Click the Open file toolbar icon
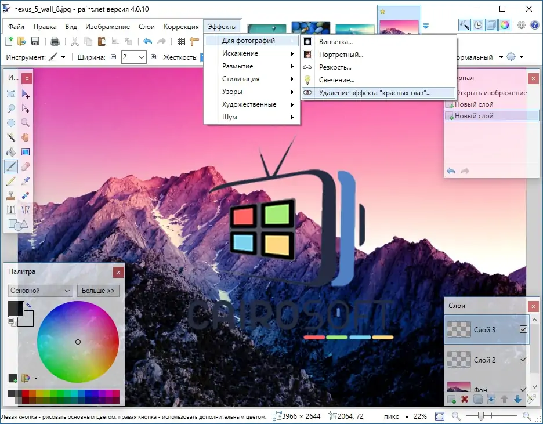The width and height of the screenshot is (543, 424). [x=22, y=42]
